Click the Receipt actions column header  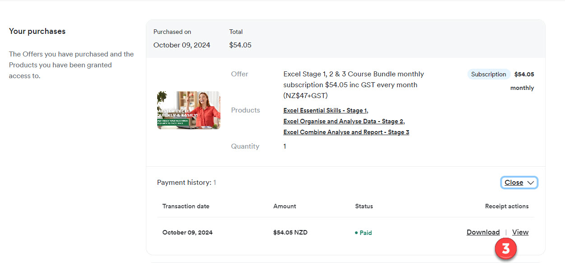506,206
